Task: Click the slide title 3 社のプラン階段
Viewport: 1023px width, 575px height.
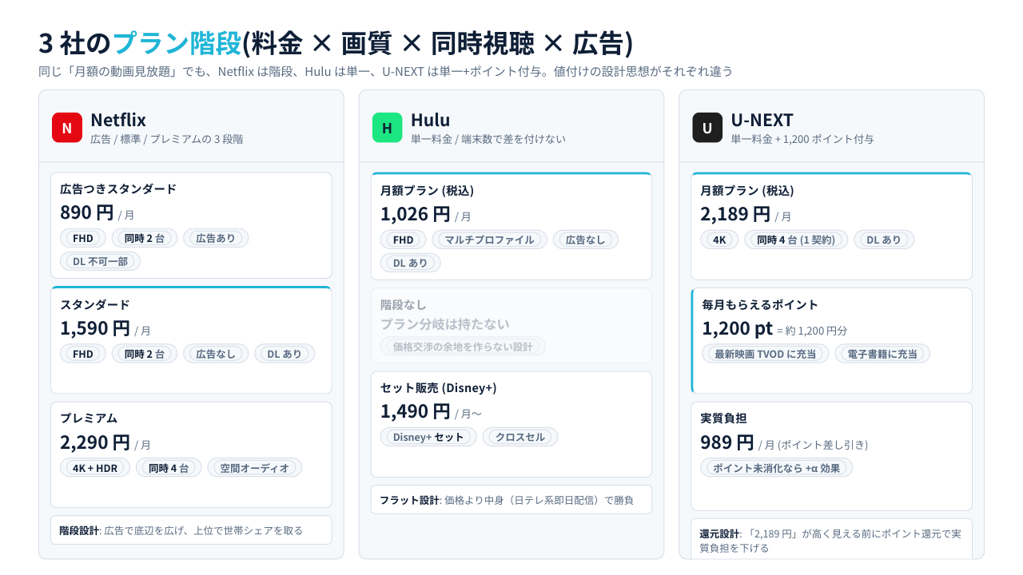Action: pos(140,43)
